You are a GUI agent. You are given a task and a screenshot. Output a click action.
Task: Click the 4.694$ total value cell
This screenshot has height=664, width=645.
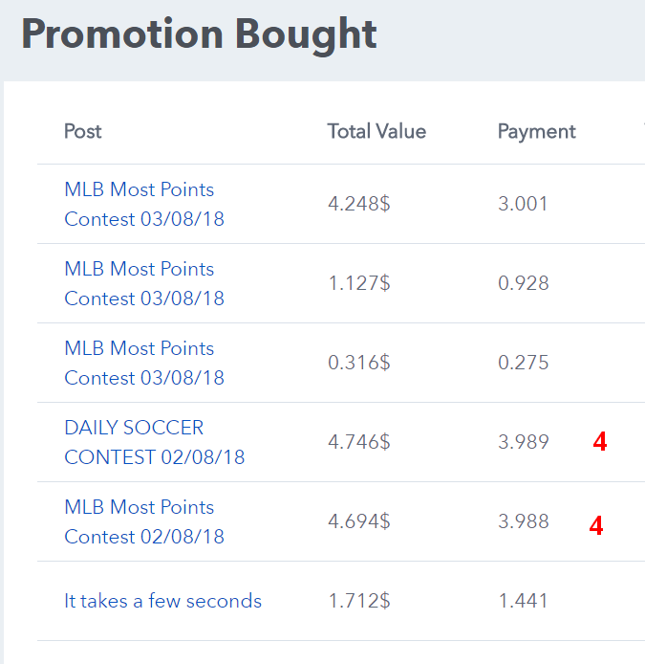358,521
